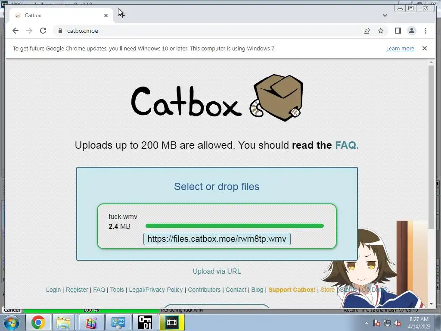The image size is (441, 331).
Task: Switch to the Vegas Pro taskbar icon
Action: pyautogui.click(x=172, y=322)
